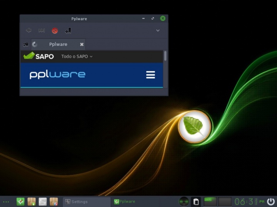Screen dimensions: 277x207
Task: Open the three-dots menu in taskbar
Action: point(6,202)
